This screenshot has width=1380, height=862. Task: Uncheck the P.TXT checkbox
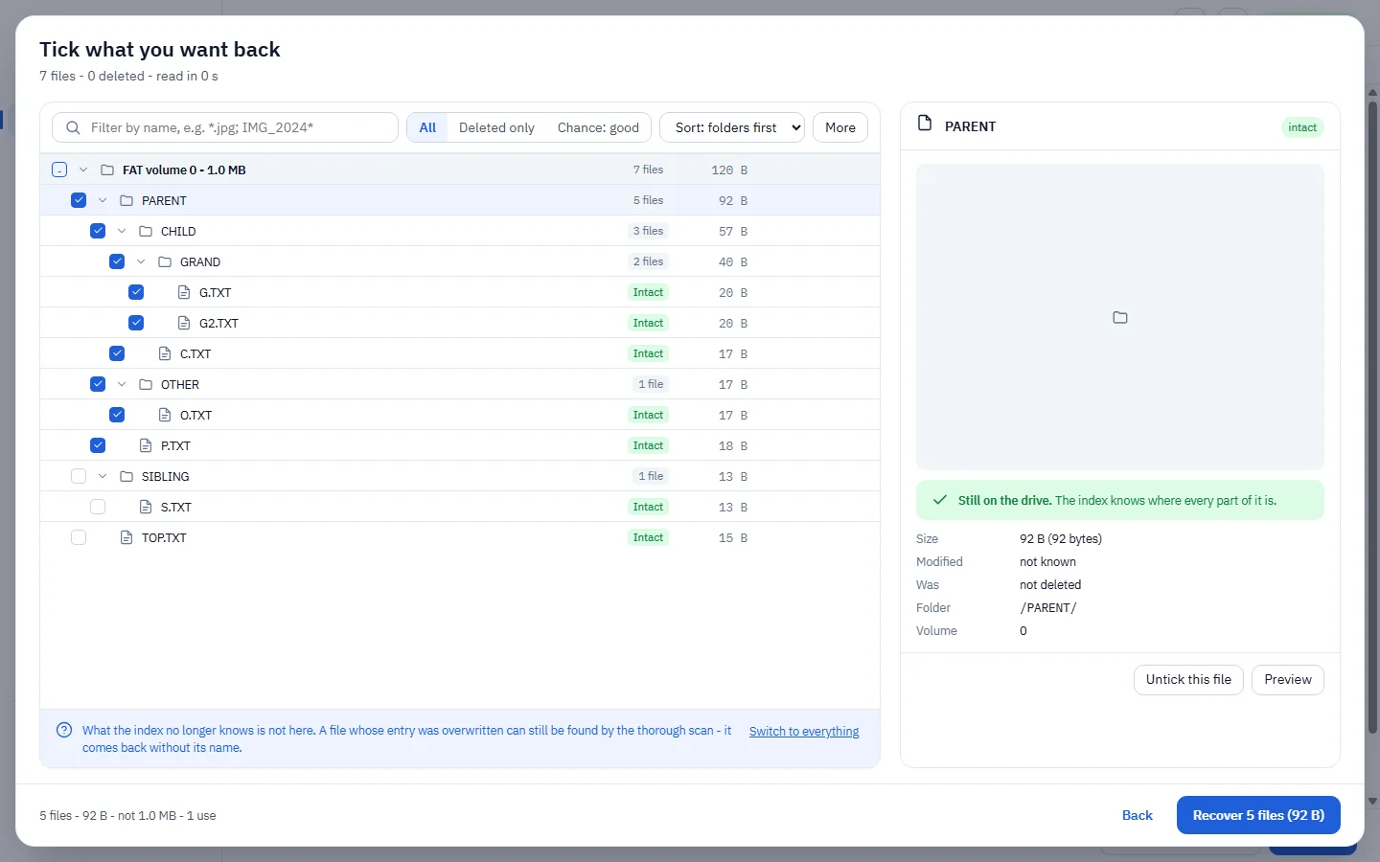(x=98, y=445)
